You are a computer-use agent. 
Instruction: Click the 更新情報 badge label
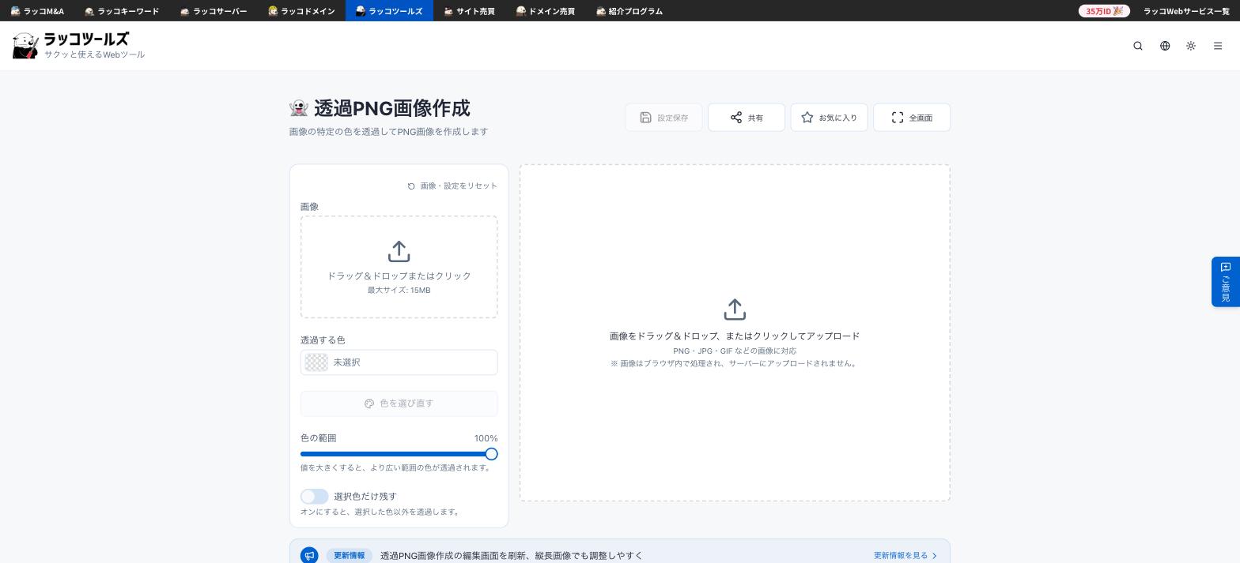(349, 556)
